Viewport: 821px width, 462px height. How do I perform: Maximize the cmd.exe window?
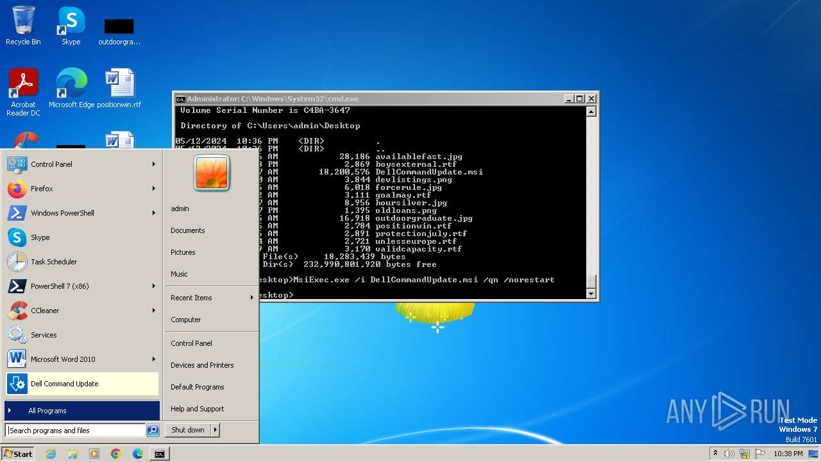coord(580,99)
